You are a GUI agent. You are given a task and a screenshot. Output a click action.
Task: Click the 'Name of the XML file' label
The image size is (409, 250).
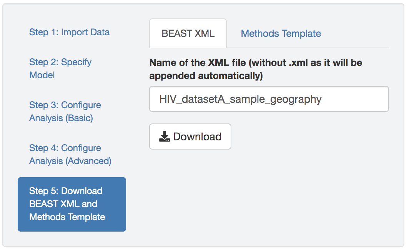[256, 69]
